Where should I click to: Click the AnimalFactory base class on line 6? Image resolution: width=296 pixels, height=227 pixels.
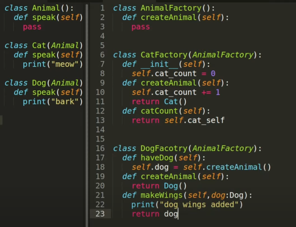point(223,55)
